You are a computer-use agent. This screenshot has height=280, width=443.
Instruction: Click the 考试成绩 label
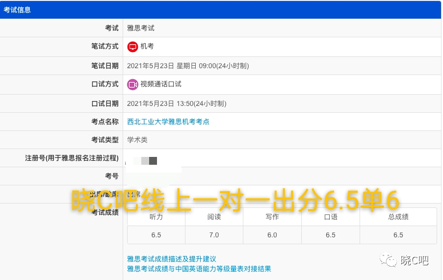point(105,212)
